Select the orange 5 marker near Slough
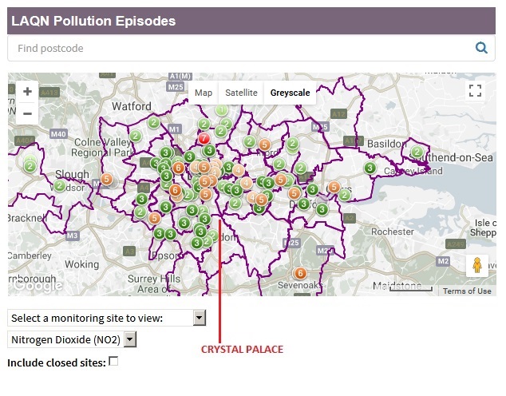 click(x=107, y=179)
